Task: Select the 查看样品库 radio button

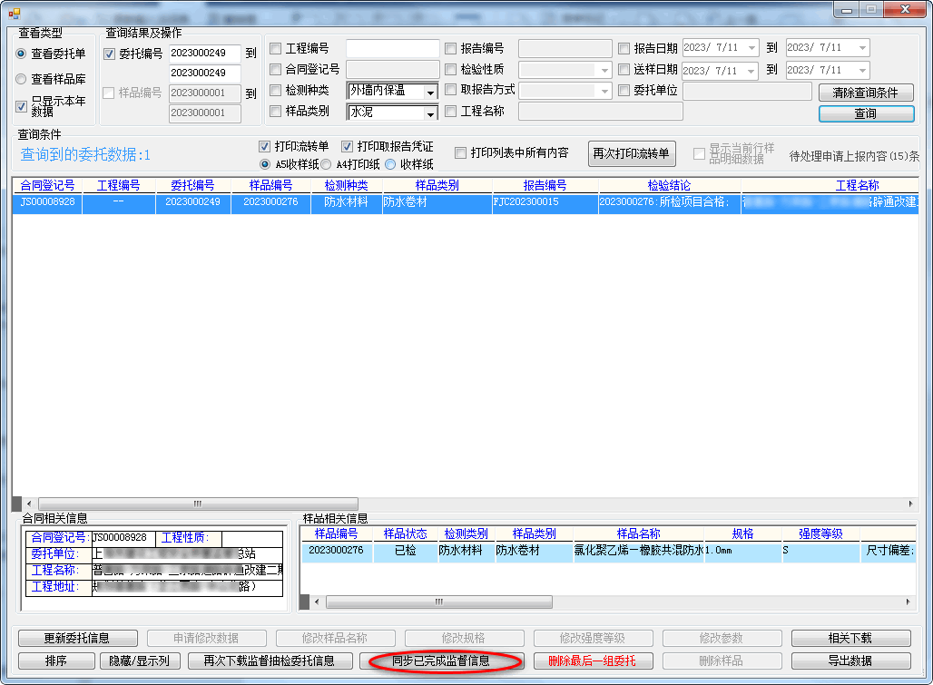Action: tap(22, 79)
